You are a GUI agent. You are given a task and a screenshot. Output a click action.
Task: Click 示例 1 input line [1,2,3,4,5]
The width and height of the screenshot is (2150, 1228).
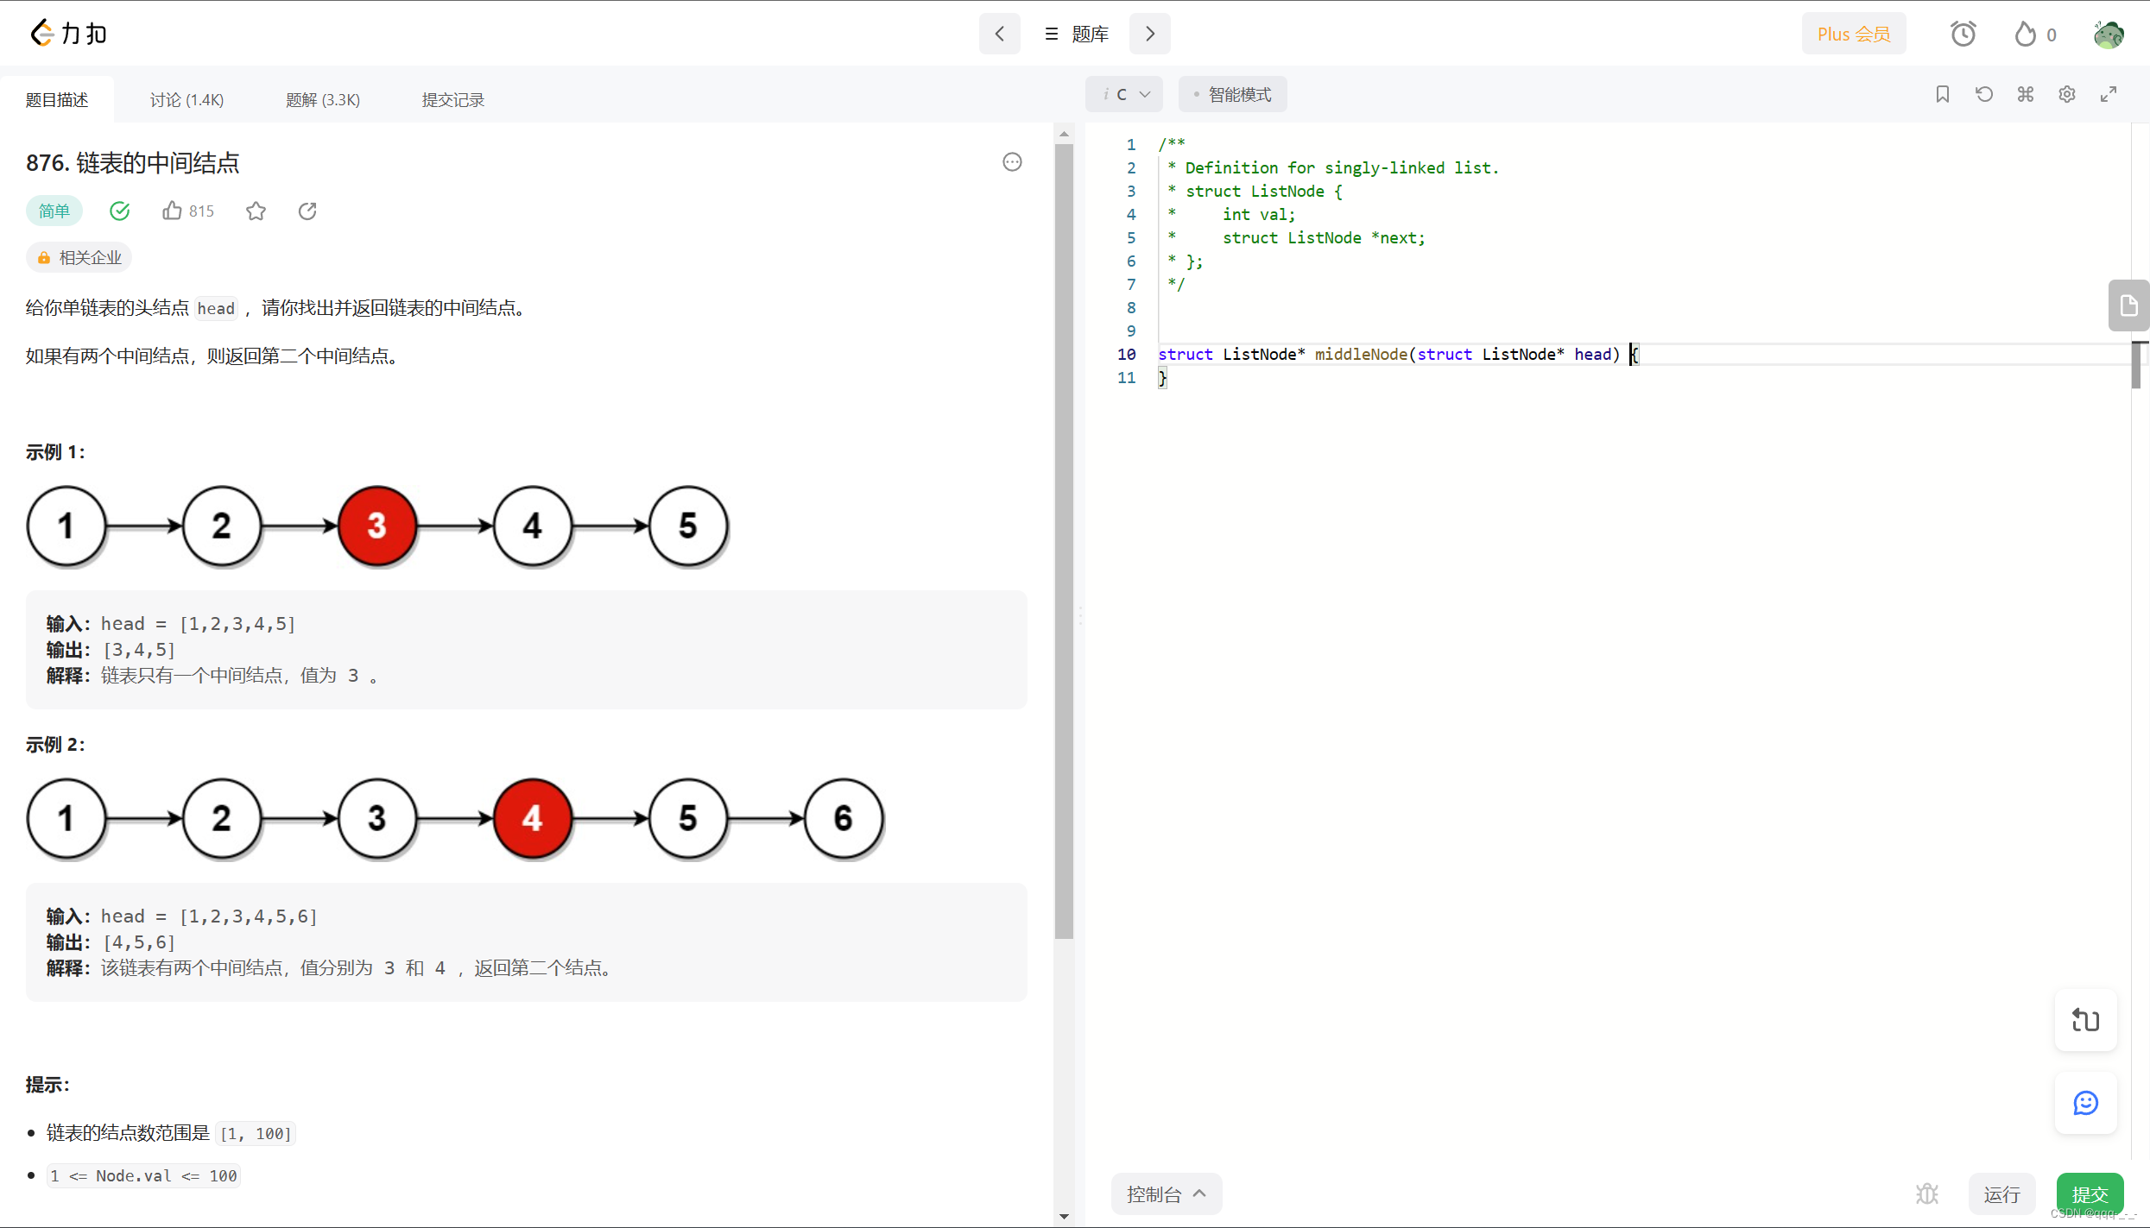pyautogui.click(x=171, y=624)
